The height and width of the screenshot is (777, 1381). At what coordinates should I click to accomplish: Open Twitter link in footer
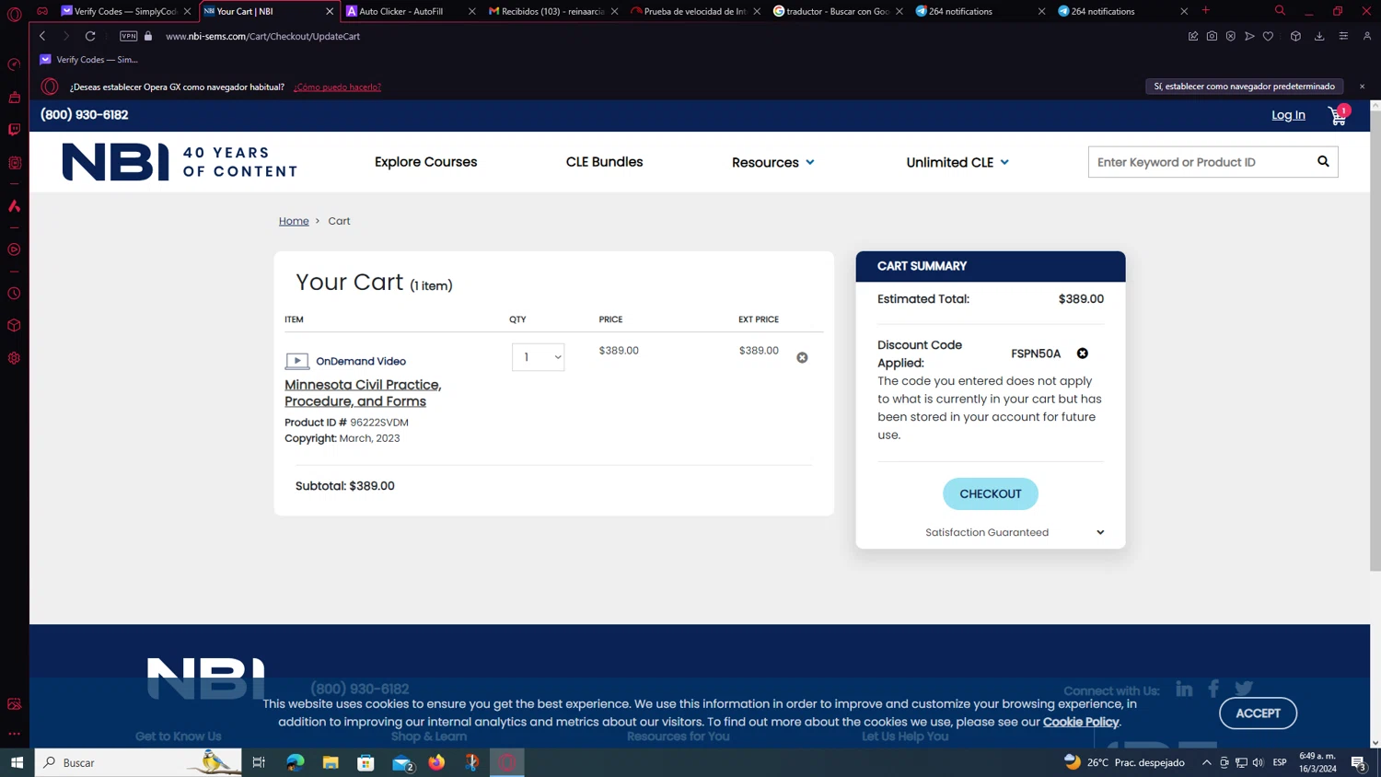point(1244,689)
